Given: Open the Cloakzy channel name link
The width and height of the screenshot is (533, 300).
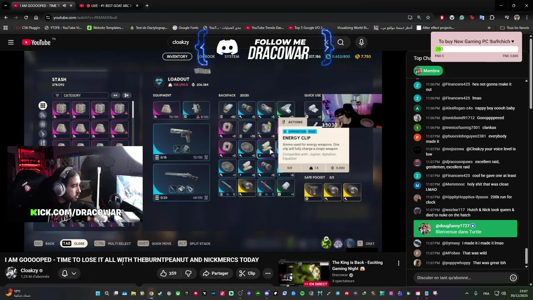Looking at the screenshot, I should click(29, 270).
